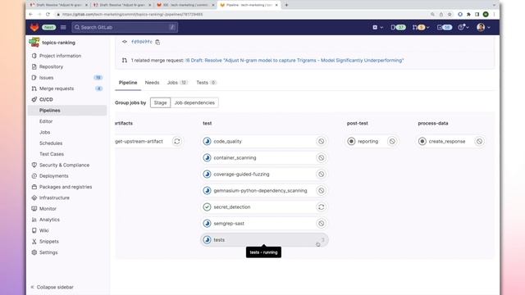Open the related draft merge request link
The image size is (525, 295).
pos(294,61)
